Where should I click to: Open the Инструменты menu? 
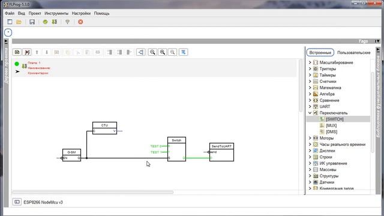[56, 13]
